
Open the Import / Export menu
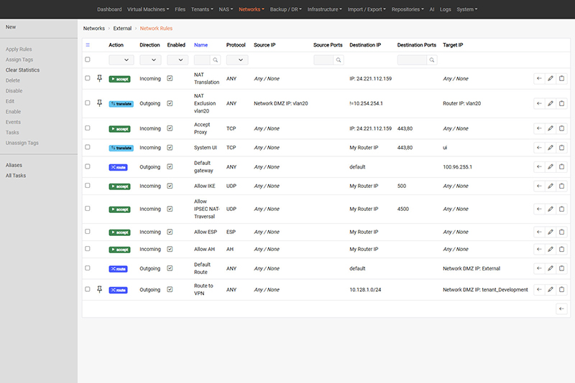pos(367,9)
